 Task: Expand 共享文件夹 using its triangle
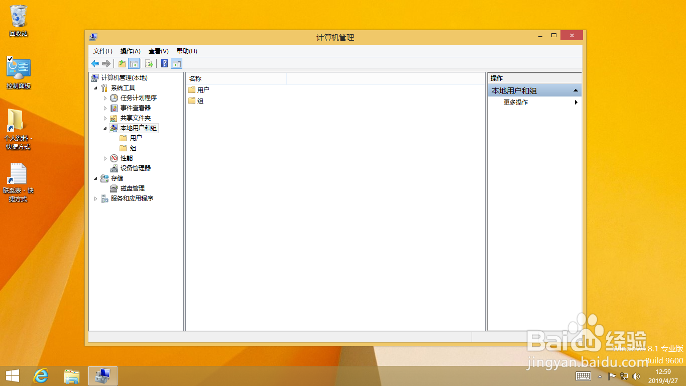105,118
